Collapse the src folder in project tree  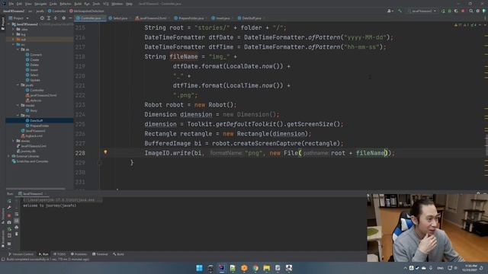[14, 44]
